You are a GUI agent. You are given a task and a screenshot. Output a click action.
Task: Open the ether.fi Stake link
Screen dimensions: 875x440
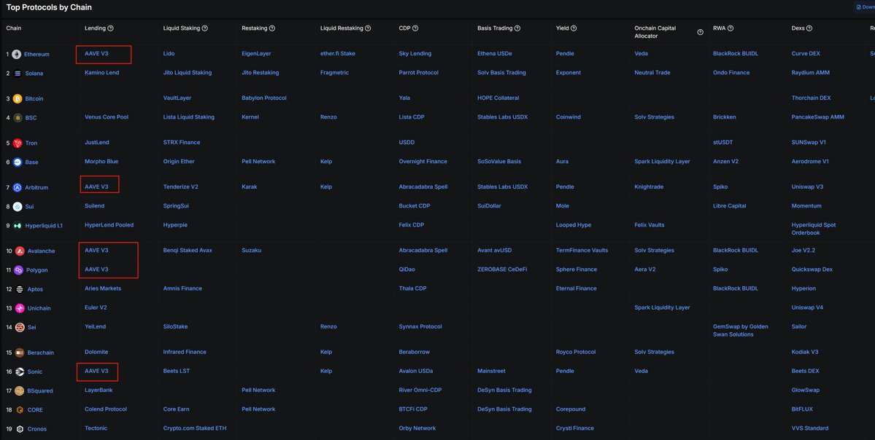(x=338, y=54)
